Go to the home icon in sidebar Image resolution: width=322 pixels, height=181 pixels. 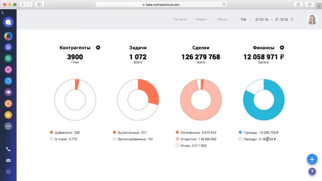click(8, 47)
